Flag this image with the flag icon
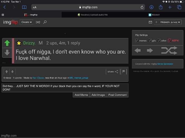This screenshot has width=185, height=138. coord(124,71)
